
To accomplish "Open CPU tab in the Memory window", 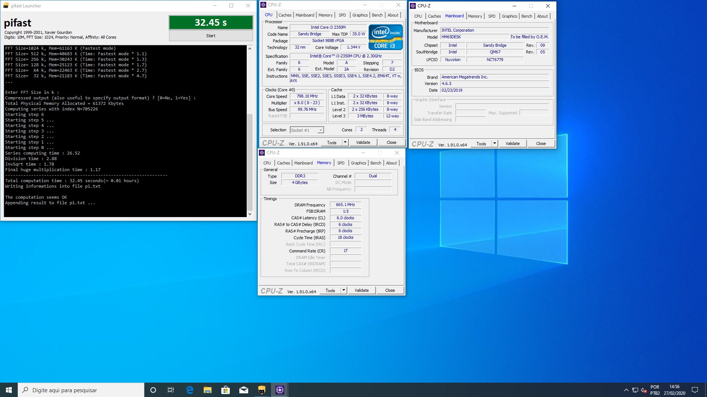I will [267, 163].
